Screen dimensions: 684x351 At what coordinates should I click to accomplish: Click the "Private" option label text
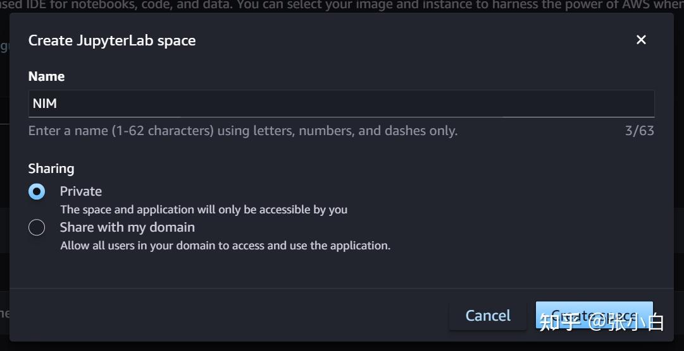(80, 191)
